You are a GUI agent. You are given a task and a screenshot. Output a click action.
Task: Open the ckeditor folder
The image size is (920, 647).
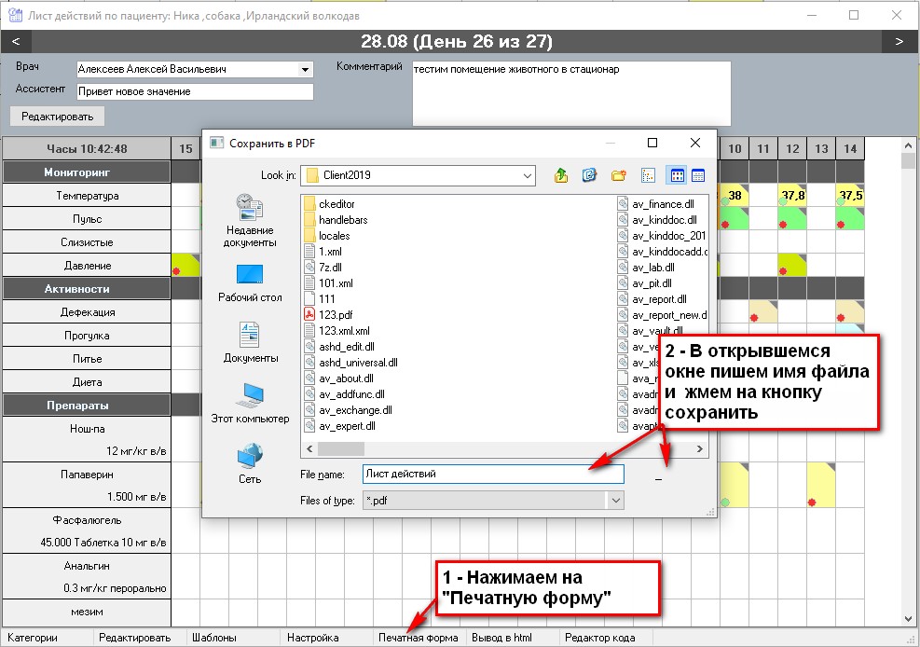pos(336,204)
